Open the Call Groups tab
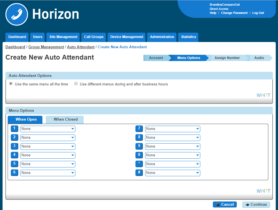The height and width of the screenshot is (210, 278). (94, 37)
